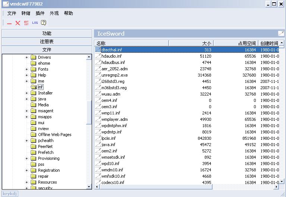Sort by the 创建时间 column header
This screenshot has height=197, width=286.
click(x=269, y=43)
